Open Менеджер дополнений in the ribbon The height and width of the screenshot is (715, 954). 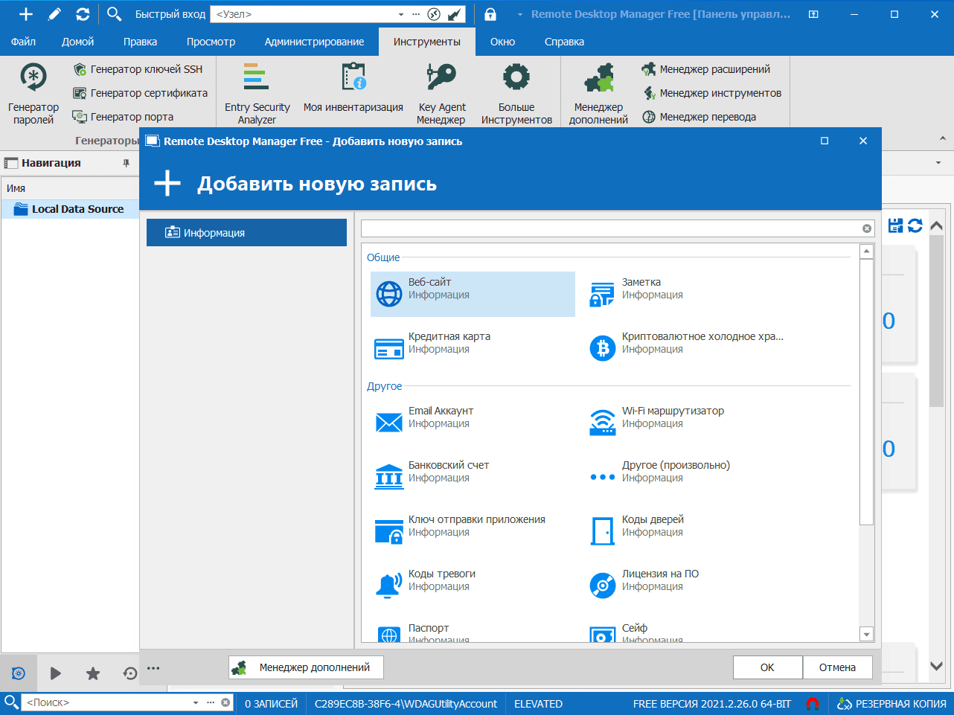[598, 94]
